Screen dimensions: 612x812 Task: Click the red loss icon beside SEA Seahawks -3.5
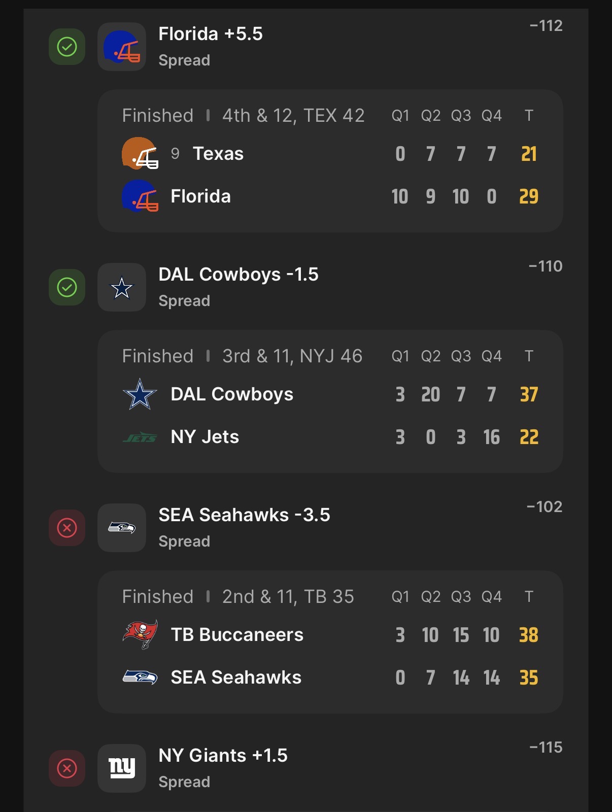pyautogui.click(x=67, y=528)
